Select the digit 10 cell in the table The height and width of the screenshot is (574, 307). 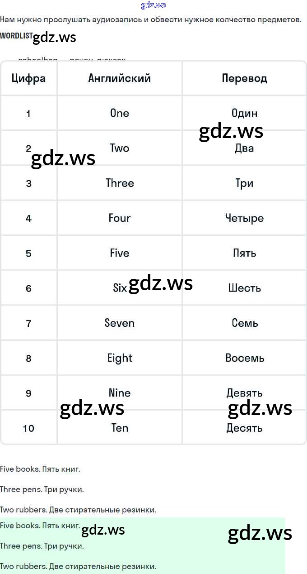(x=28, y=428)
